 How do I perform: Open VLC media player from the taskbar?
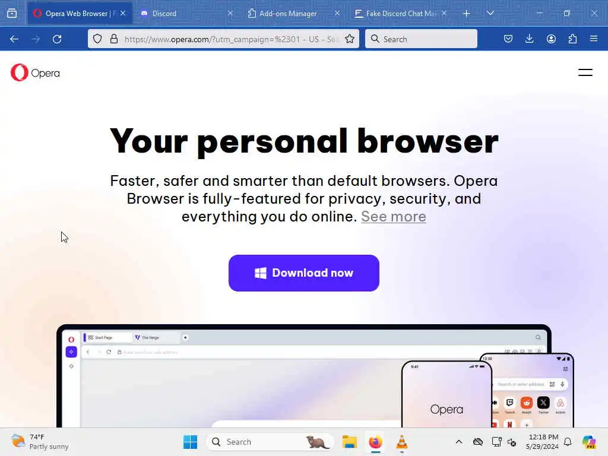tap(402, 442)
